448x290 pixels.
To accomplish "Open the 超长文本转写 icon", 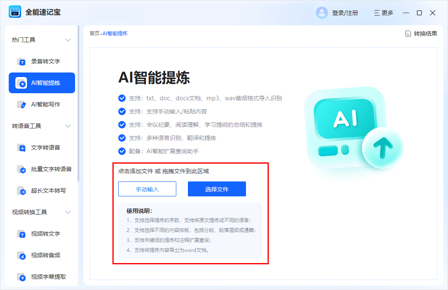I will (x=22, y=191).
